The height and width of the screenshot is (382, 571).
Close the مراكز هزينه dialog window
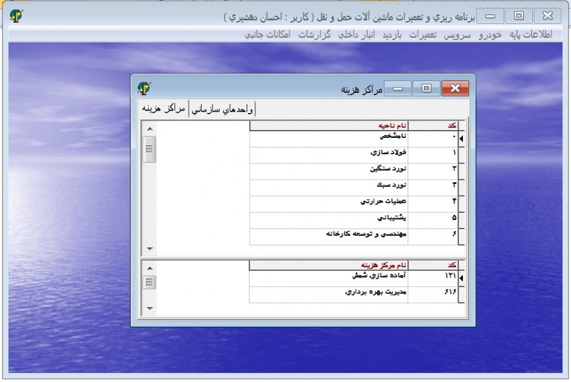click(x=455, y=89)
